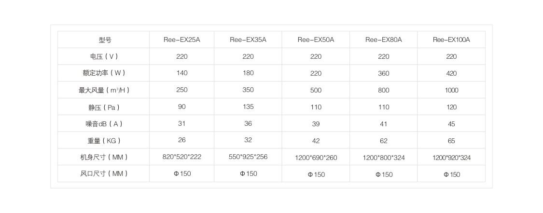The height and width of the screenshot is (213, 543).
Task: Select the 重量 (KG) row label
Action: (104, 141)
